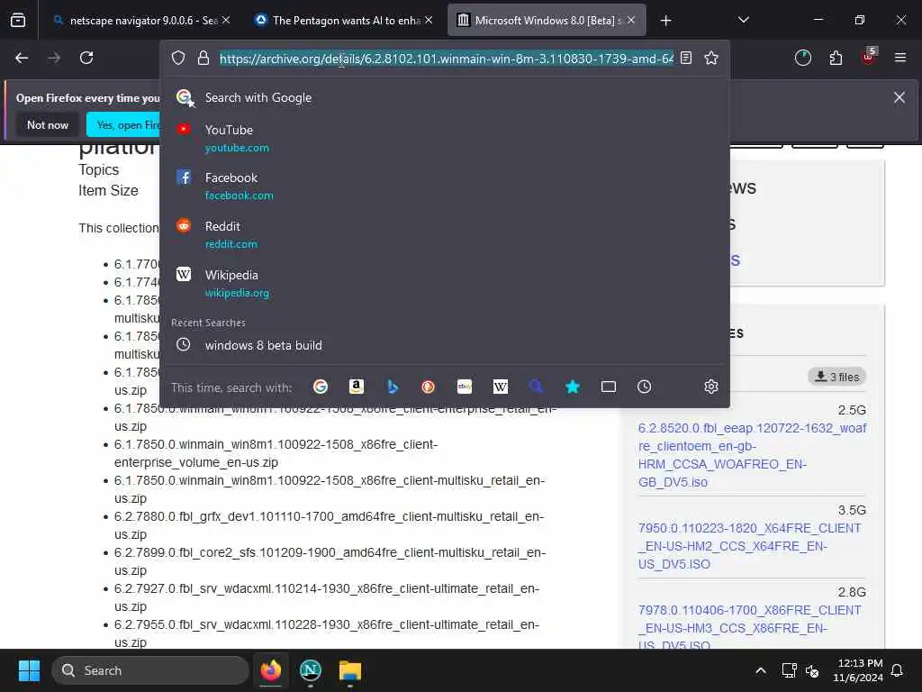Close the netscape navigator search tab
Screen dimensions: 922x692
point(226,21)
